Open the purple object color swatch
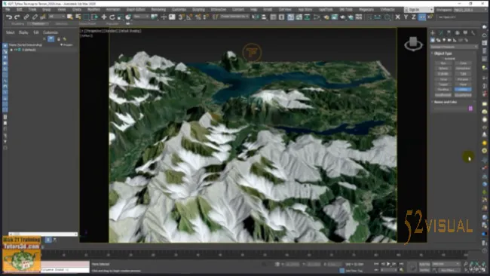Viewport: 490px width, 276px height. click(470, 109)
